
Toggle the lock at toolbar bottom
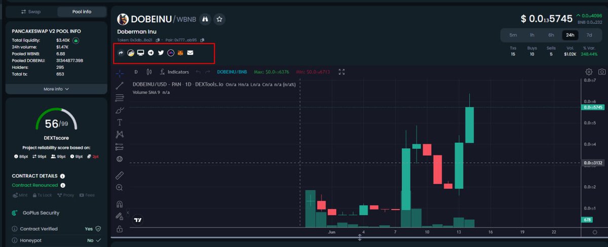coord(120,229)
